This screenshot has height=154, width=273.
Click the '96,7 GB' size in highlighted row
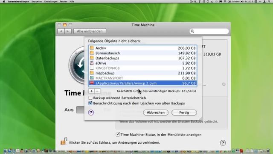[189, 83]
